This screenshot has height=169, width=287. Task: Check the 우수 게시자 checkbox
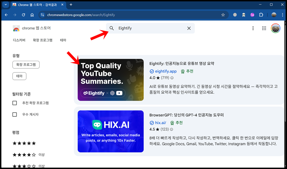pyautogui.click(x=15, y=114)
